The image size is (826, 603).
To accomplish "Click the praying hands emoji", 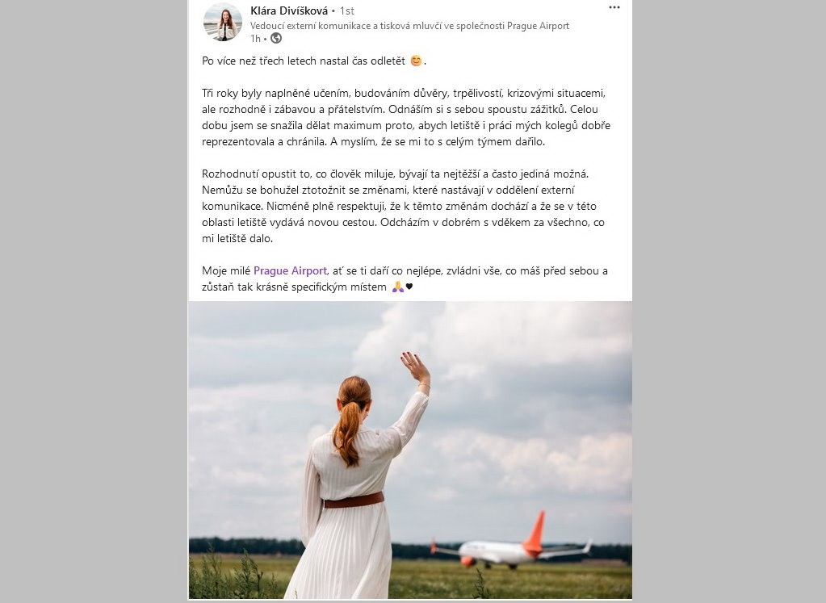I will pos(398,287).
